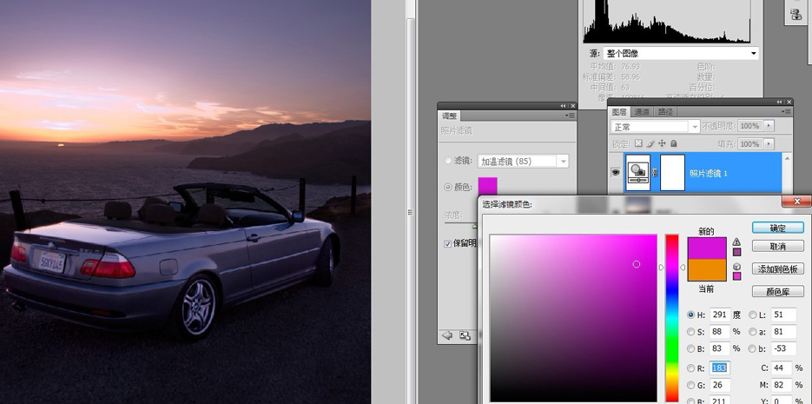Open the 加温滤镜 (85) filter dropdown

523,161
